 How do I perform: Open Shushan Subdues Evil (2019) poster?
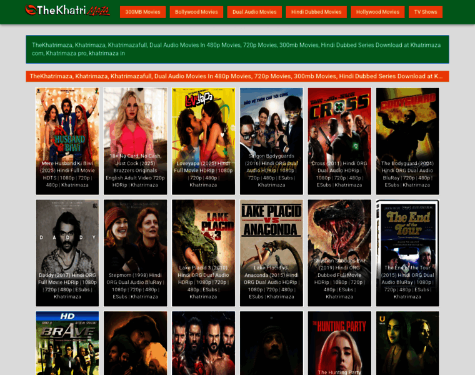click(x=339, y=253)
